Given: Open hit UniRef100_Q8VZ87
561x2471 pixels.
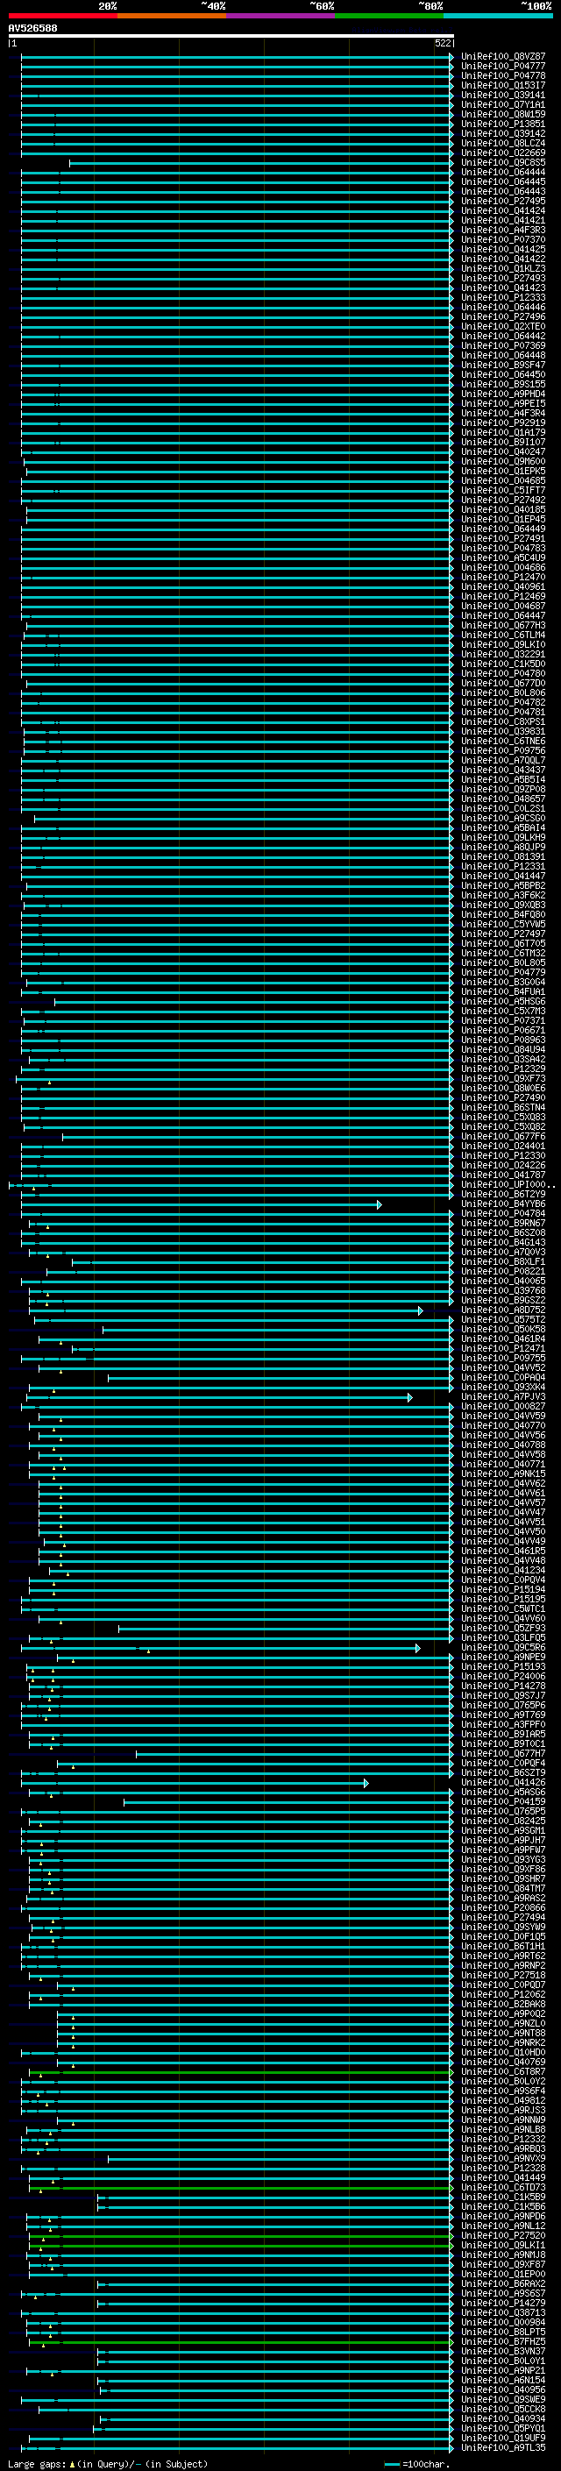Looking at the screenshot, I should click(x=502, y=57).
